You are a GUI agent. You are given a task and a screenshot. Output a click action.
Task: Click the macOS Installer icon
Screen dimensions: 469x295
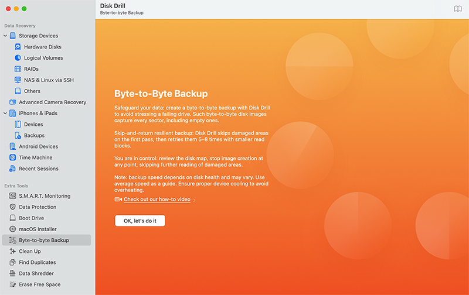[x=12, y=229]
